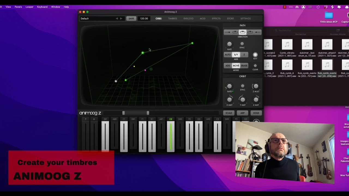Switch to STORE tab

[x=230, y=19]
